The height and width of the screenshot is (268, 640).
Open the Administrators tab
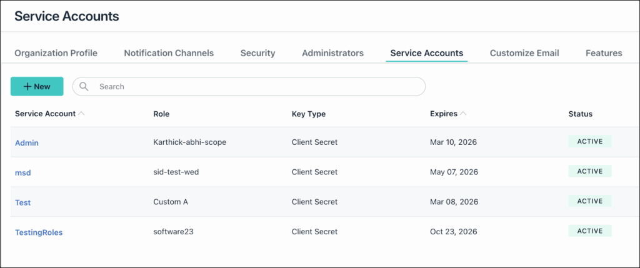[x=332, y=53]
